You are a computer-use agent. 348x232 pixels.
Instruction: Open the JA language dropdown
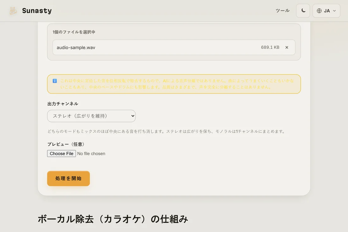[x=326, y=11]
